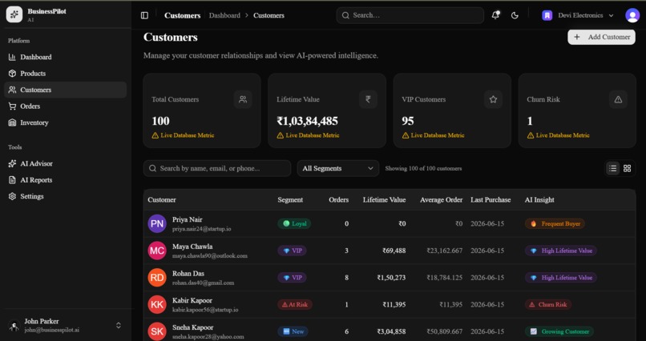Open AI Reports in the sidebar
Image resolution: width=646 pixels, height=341 pixels.
[x=66, y=180]
